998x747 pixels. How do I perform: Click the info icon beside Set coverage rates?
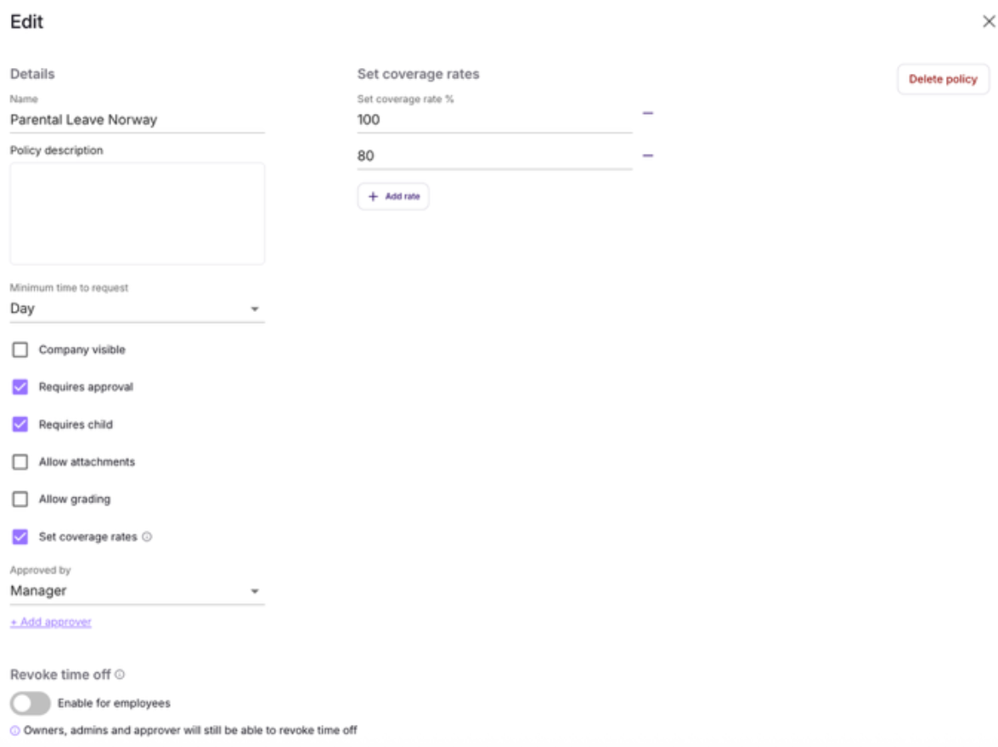click(147, 537)
